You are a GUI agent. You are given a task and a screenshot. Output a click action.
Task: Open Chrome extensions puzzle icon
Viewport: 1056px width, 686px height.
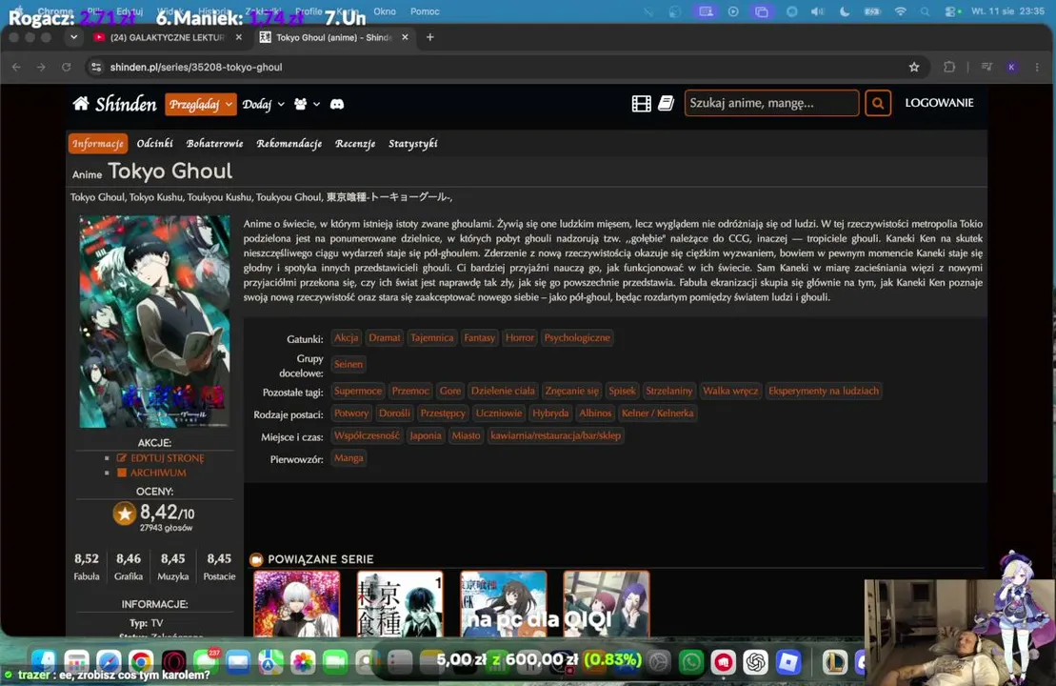(x=949, y=67)
